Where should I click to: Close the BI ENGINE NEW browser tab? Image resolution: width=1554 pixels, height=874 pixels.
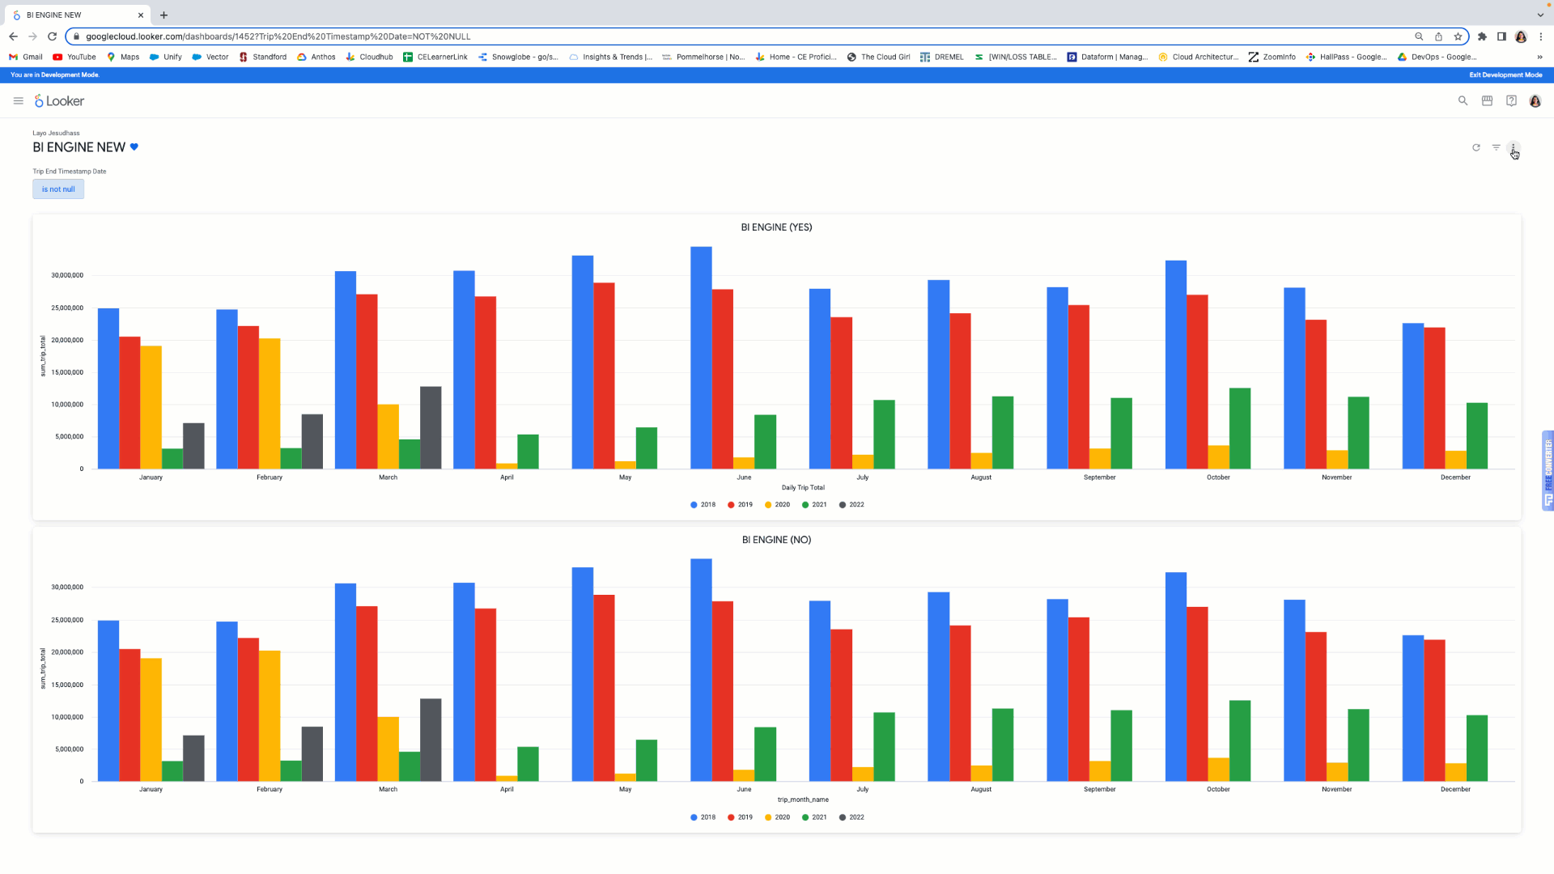[x=140, y=15]
